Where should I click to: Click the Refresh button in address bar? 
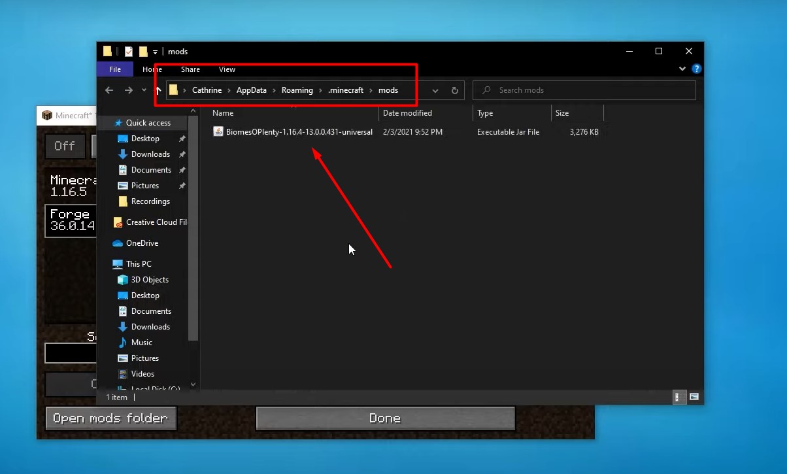455,90
